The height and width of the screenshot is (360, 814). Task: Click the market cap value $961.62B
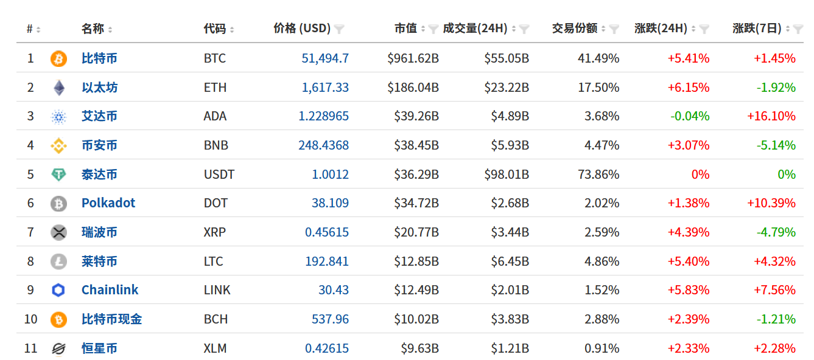tap(413, 58)
